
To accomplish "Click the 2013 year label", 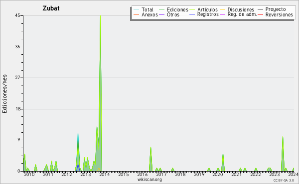I will pyautogui.click(x=85, y=174).
